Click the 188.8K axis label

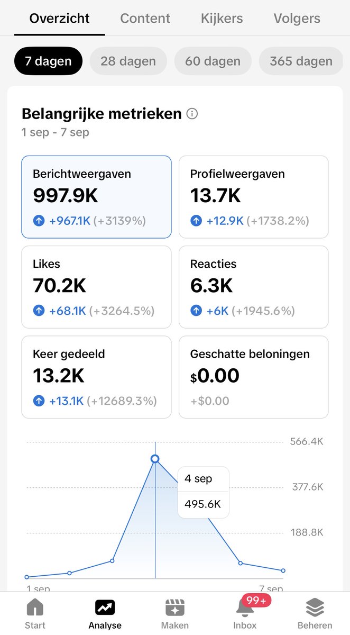tap(307, 533)
